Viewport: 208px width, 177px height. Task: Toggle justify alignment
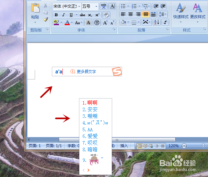(x=146, y=14)
